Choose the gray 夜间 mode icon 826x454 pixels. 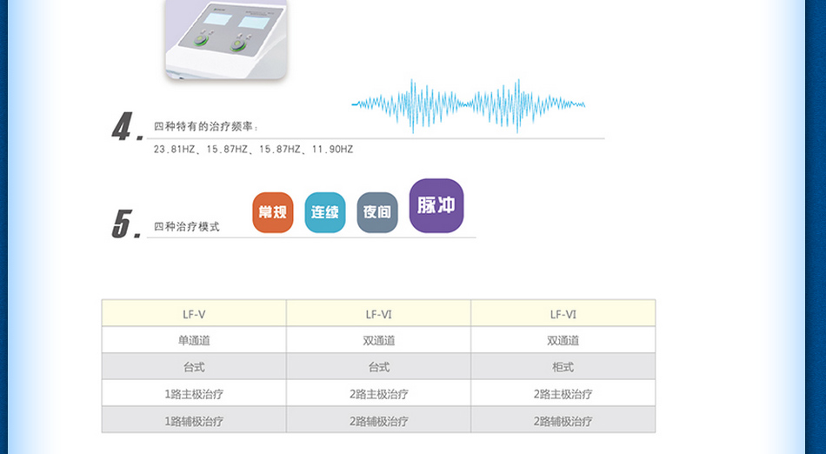(x=377, y=212)
